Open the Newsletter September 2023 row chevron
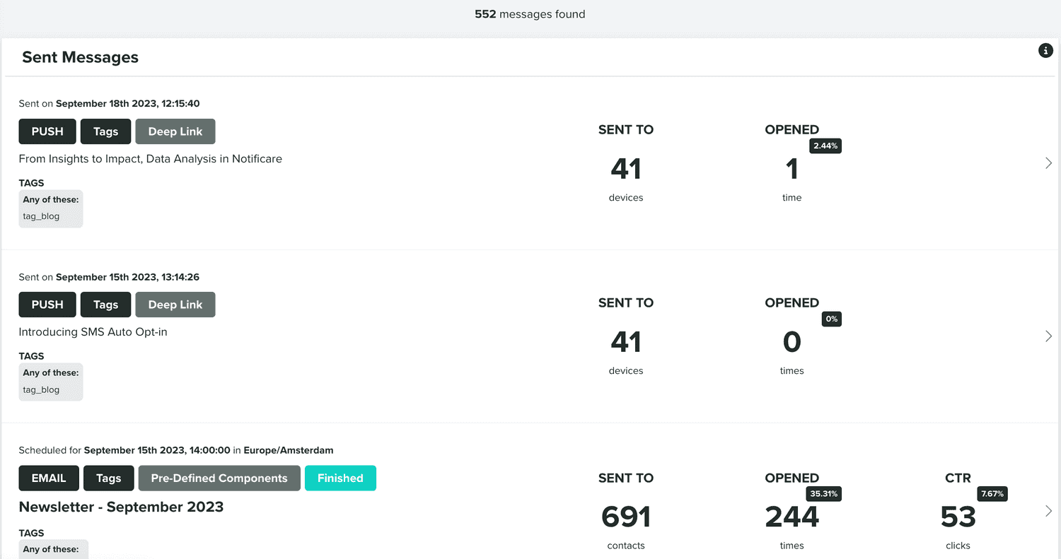The image size is (1061, 559). coord(1048,511)
